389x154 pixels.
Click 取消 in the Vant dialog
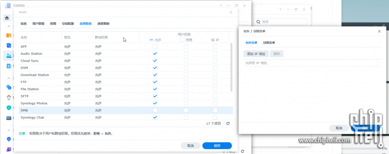(191, 146)
